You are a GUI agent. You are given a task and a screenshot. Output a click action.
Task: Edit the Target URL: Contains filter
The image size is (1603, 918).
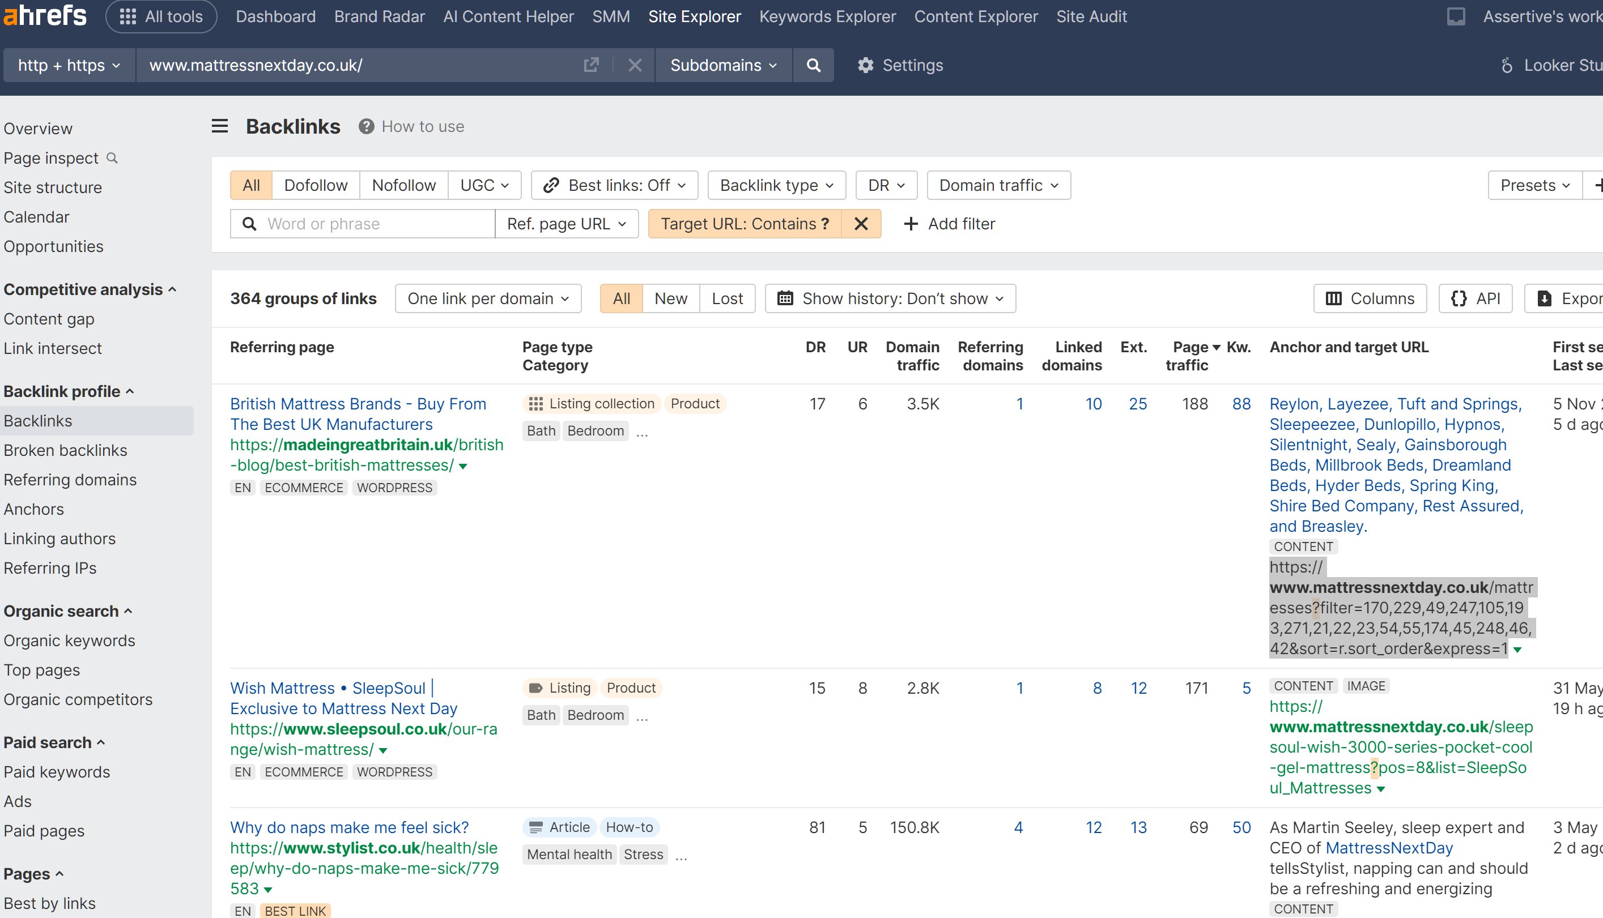[x=745, y=224]
